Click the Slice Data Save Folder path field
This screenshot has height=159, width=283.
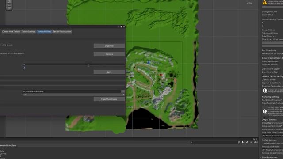coord(272,136)
